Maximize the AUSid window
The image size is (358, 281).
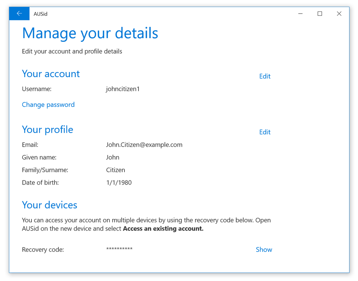click(x=319, y=13)
